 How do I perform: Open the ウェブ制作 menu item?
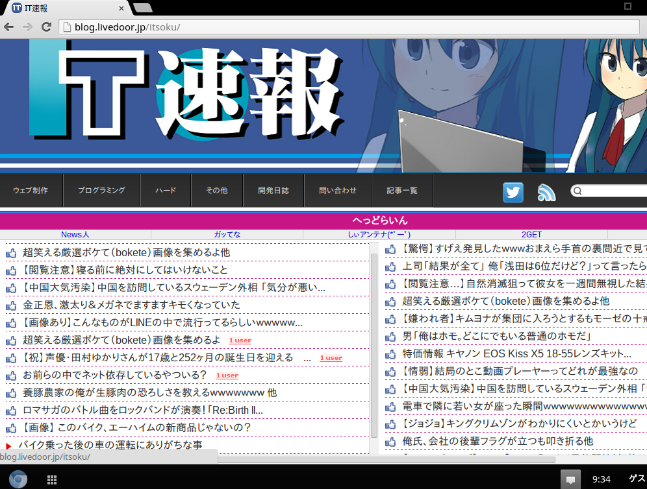31,190
